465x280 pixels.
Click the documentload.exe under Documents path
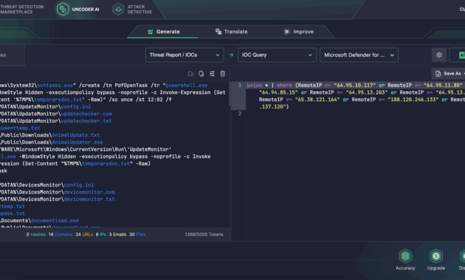pyautogui.click(x=55, y=220)
